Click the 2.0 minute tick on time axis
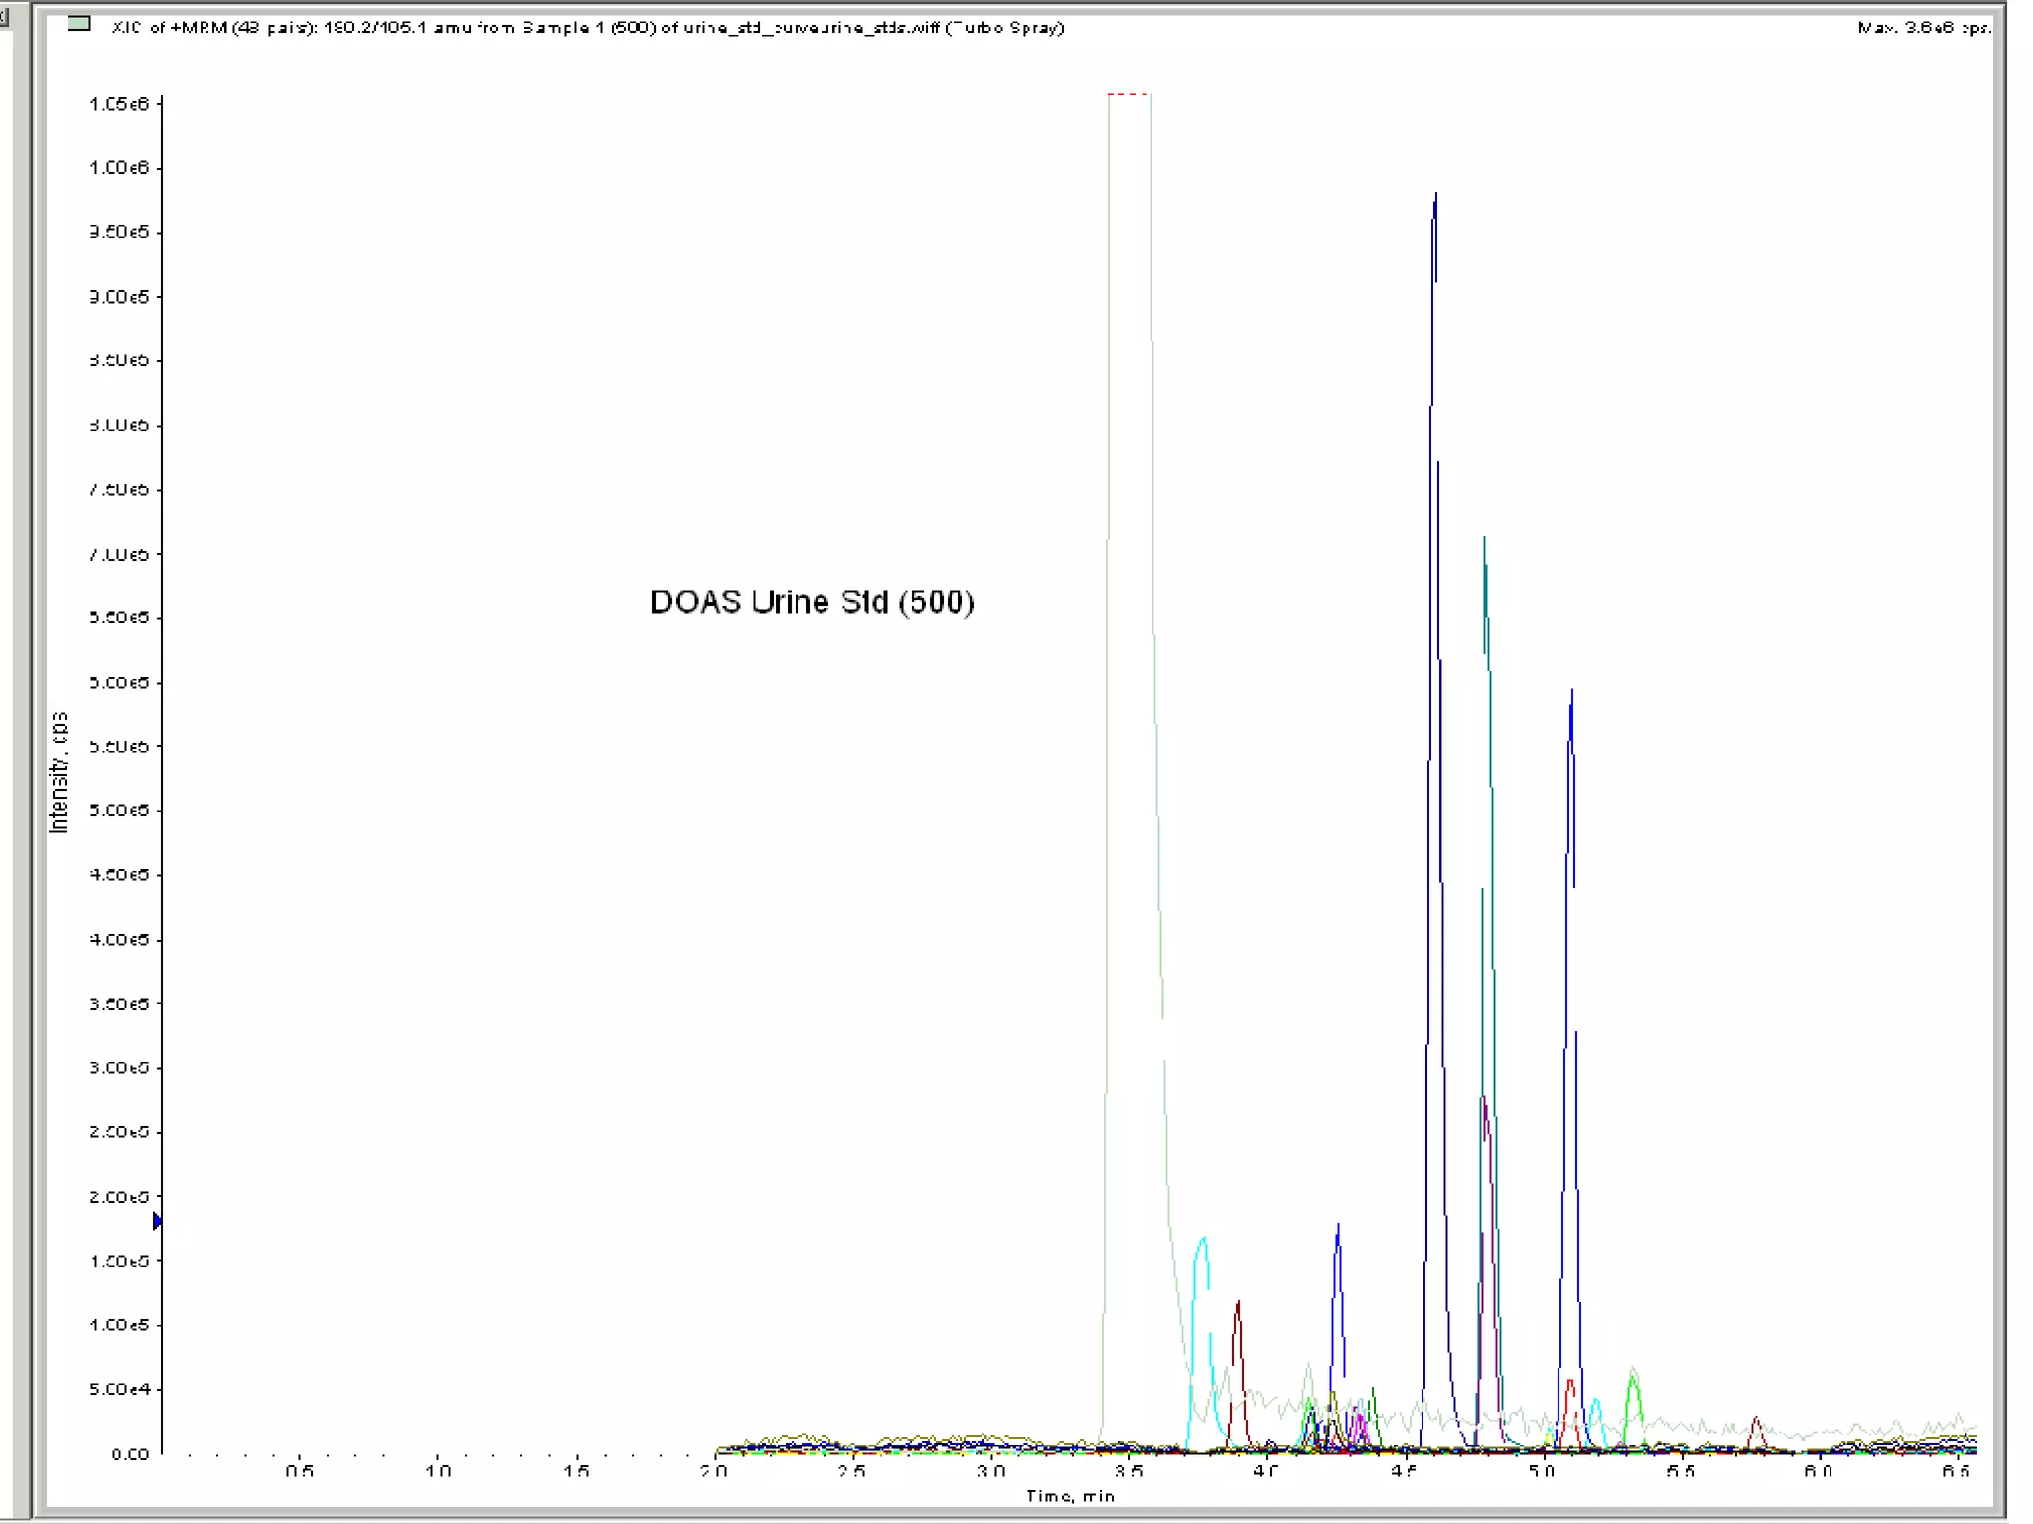Image resolution: width=2033 pixels, height=1524 pixels. [x=713, y=1470]
